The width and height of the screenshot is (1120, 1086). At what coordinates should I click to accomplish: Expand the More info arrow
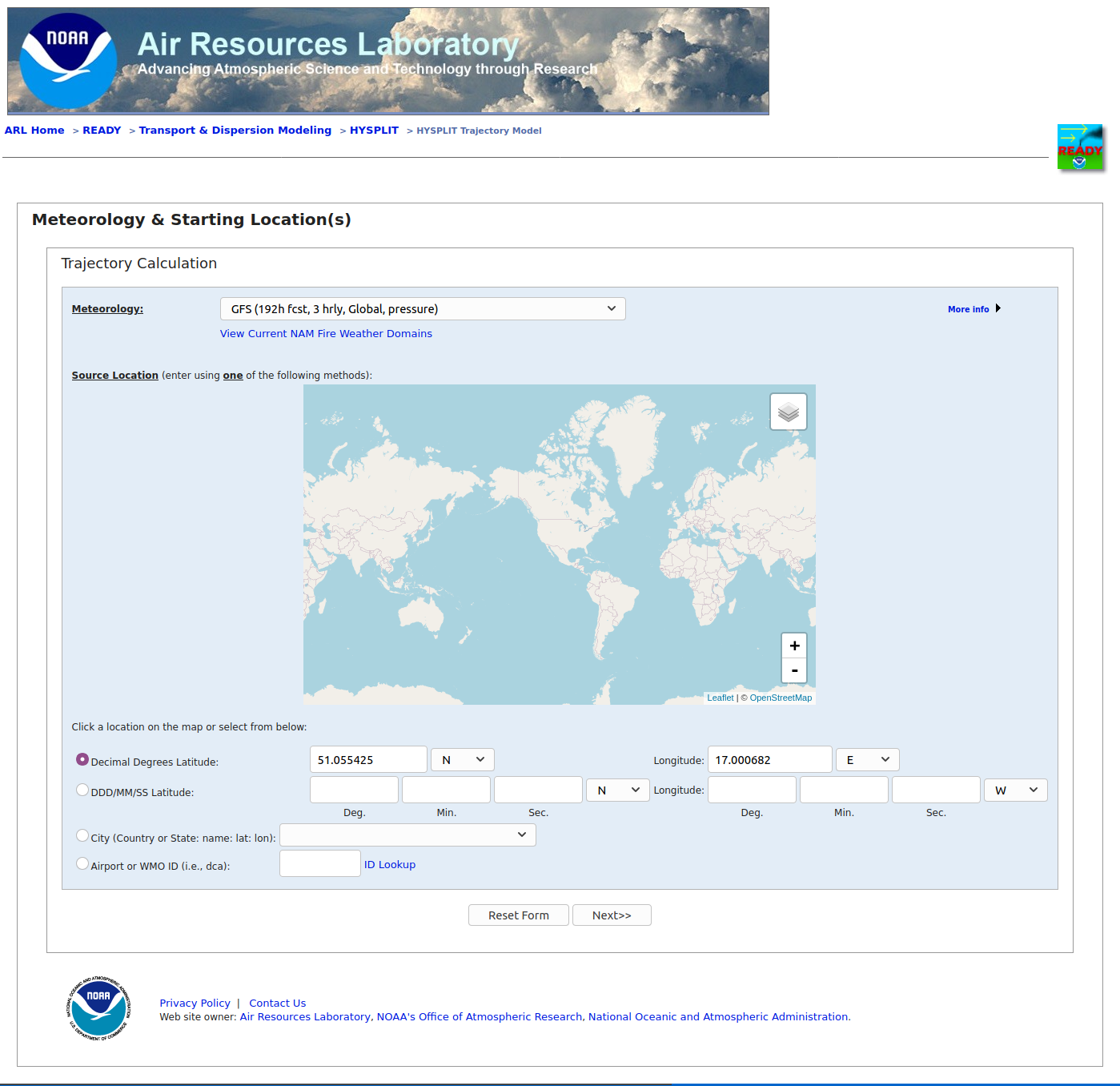pyautogui.click(x=998, y=308)
